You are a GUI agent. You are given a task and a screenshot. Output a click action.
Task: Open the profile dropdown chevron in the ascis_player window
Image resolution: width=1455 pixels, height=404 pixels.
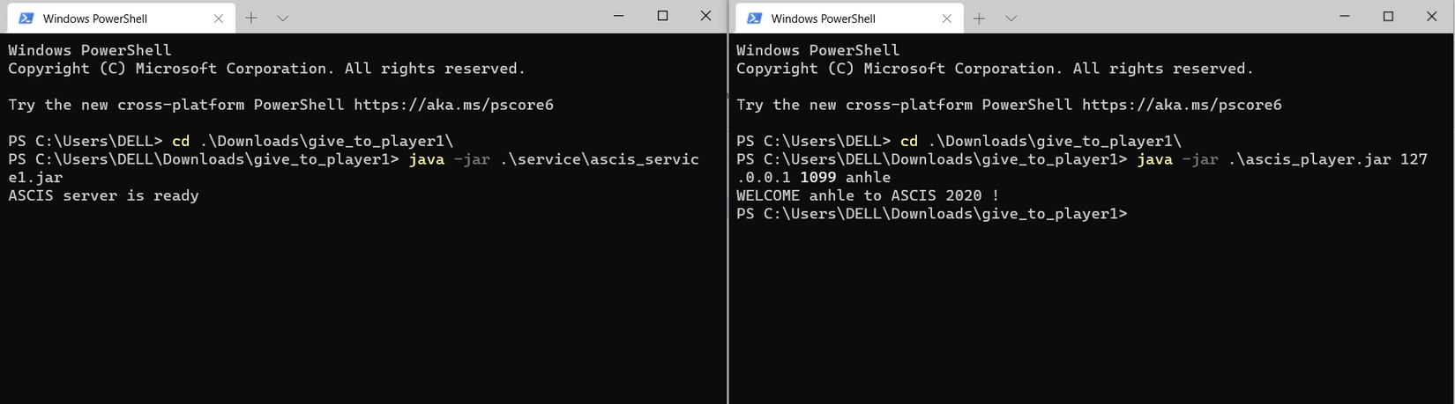(x=1011, y=18)
